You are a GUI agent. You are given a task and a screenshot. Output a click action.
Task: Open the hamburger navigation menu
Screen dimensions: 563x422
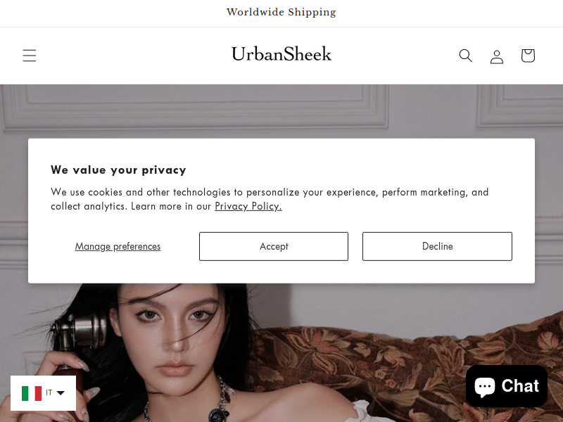pyautogui.click(x=30, y=56)
